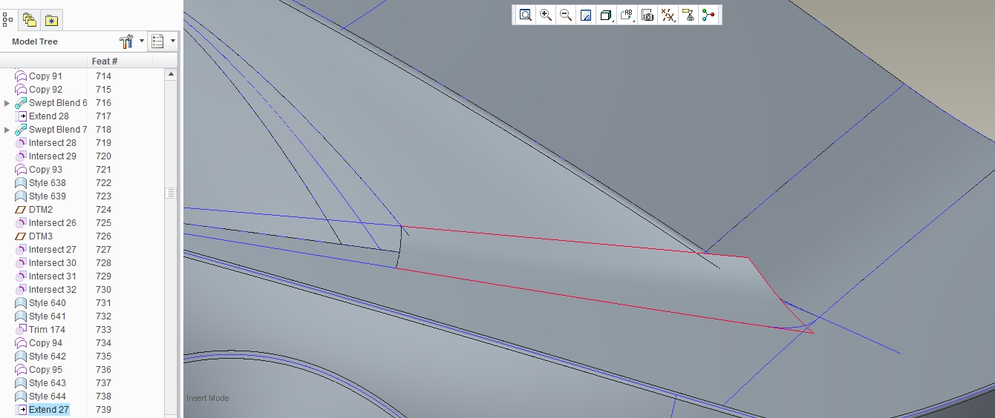The height and width of the screenshot is (418, 995).
Task: Switch to the Favorites folder tab
Action: point(51,20)
